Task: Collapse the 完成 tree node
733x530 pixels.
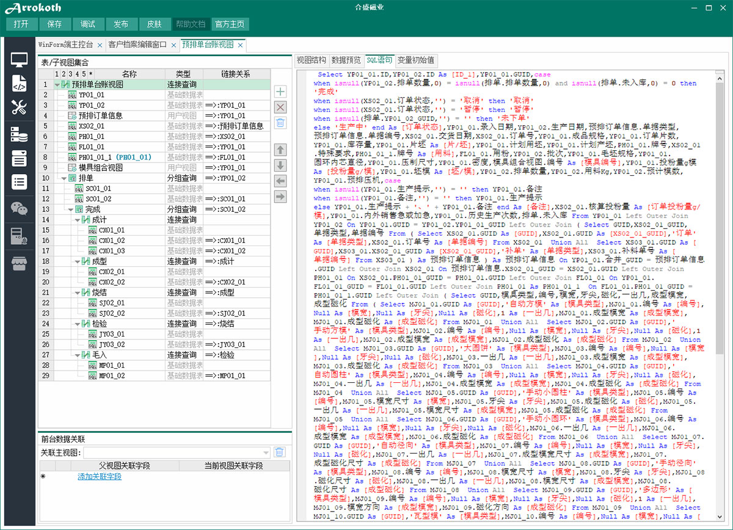Action: pos(71,209)
